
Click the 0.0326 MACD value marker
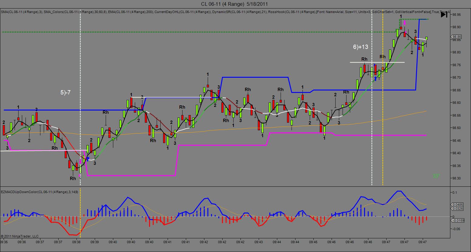[458, 209]
